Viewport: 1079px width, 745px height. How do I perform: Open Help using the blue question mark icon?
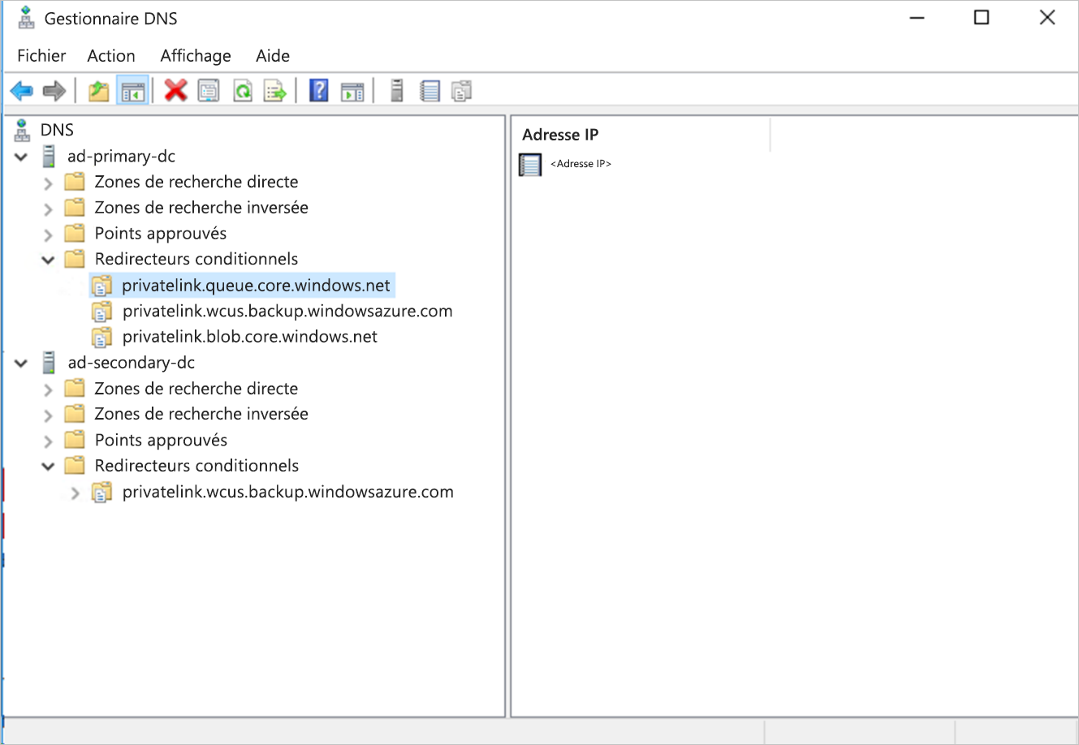(x=318, y=90)
